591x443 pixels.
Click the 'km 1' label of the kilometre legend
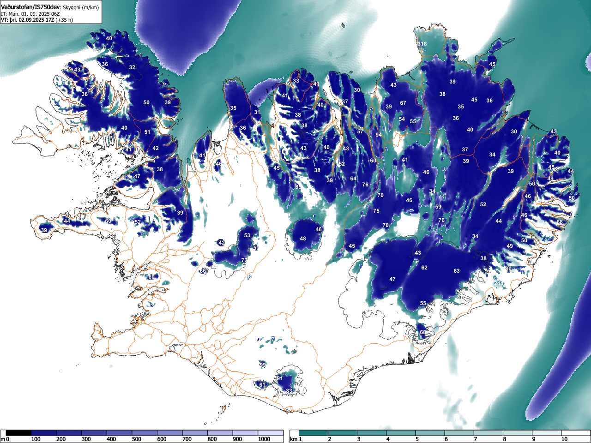pyautogui.click(x=296, y=439)
